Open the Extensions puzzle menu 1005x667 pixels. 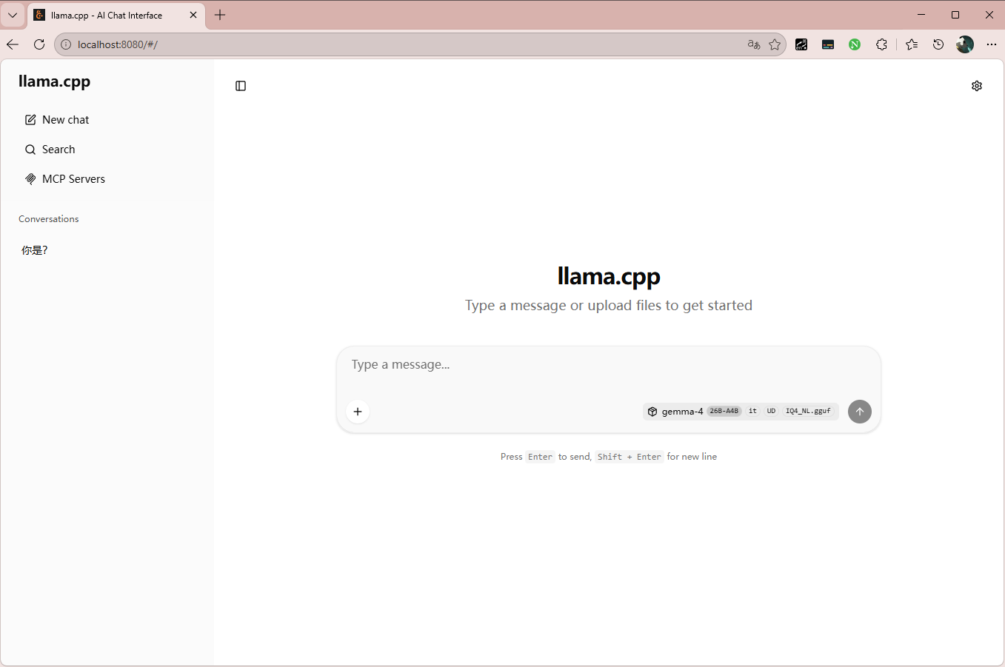tap(881, 44)
